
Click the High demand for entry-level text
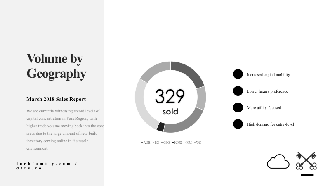pos(270,124)
